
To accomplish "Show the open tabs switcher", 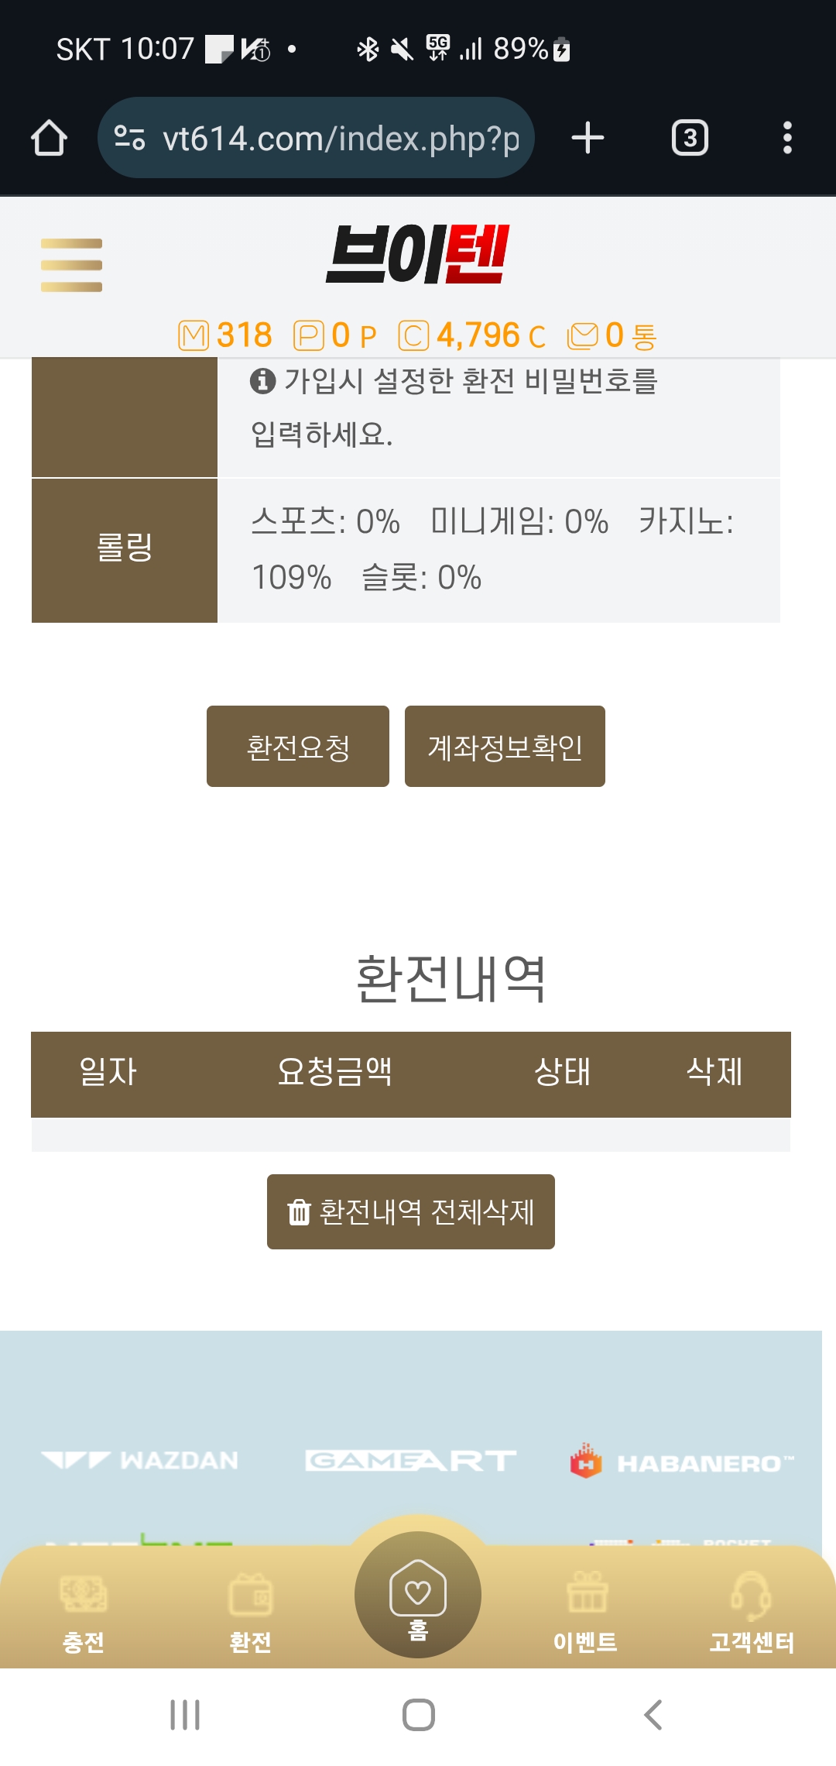I will [690, 138].
